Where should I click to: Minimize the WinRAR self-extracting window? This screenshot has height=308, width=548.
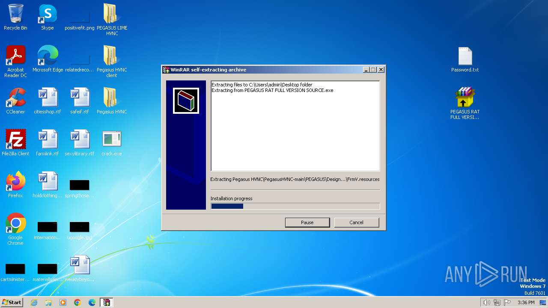point(366,70)
